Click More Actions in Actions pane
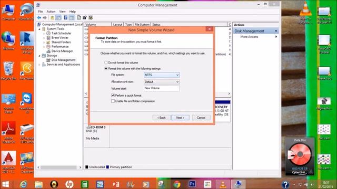 tap(249, 37)
